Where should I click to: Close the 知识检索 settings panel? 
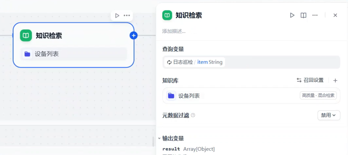point(335,15)
